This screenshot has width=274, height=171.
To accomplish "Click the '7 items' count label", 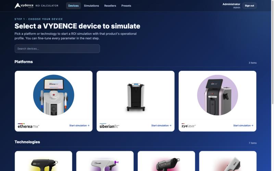I will click(x=252, y=143).
